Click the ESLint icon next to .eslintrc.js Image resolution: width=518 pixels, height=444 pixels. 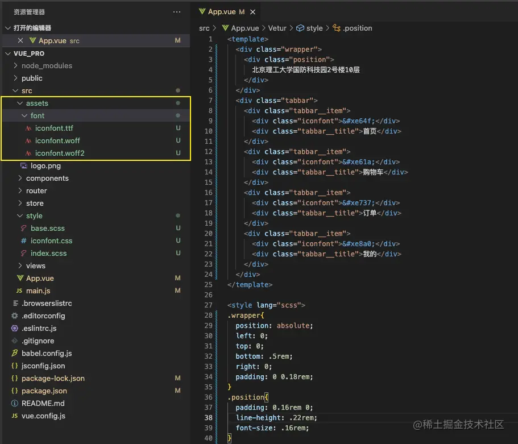click(x=15, y=329)
